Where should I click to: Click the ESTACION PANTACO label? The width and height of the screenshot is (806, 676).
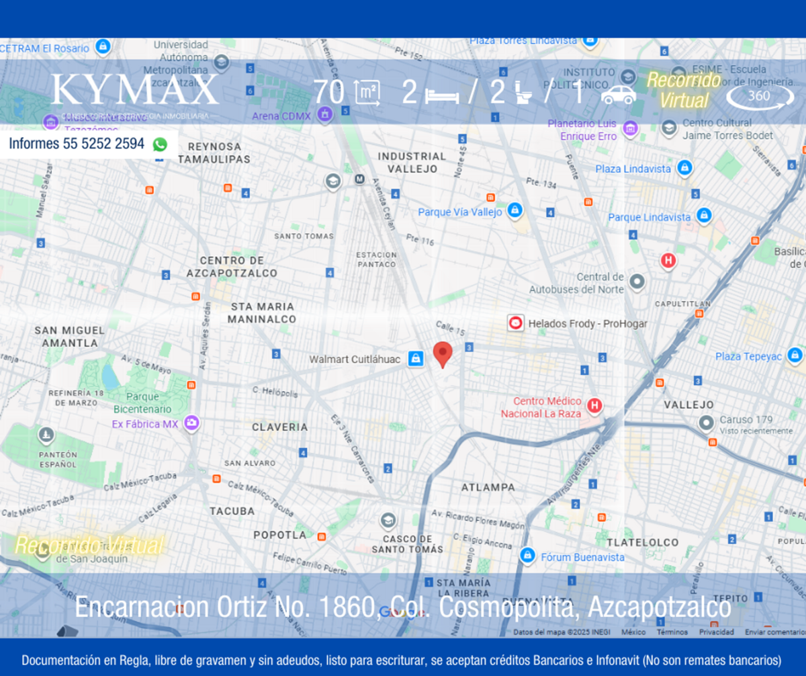click(376, 259)
